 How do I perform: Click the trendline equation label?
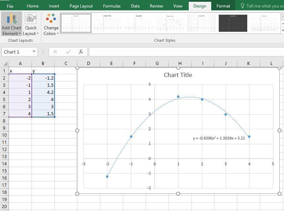click(219, 138)
